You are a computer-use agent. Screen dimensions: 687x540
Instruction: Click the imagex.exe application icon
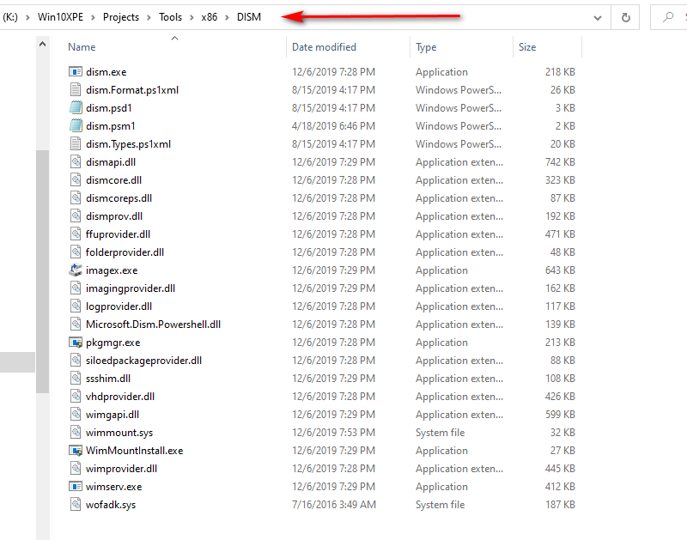tap(76, 270)
